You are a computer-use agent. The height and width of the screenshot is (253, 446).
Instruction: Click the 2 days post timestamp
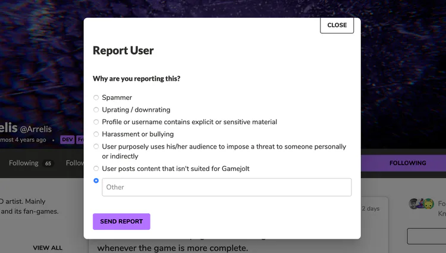pyautogui.click(x=370, y=208)
